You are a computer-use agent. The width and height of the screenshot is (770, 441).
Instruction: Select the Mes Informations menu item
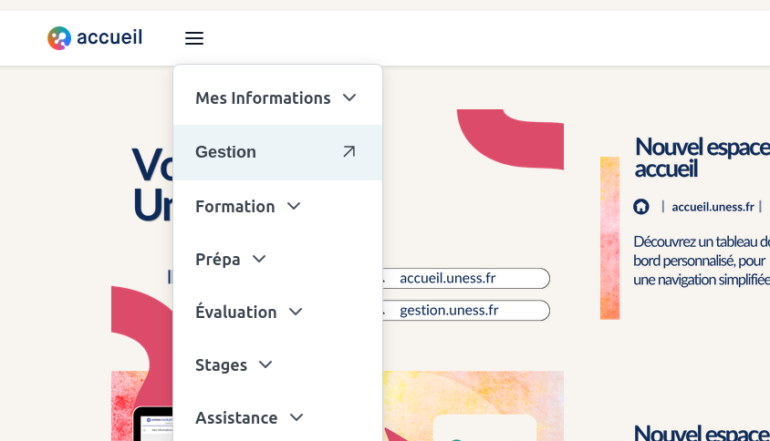(263, 98)
